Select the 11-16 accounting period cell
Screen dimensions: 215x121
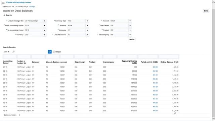pyautogui.click(x=5, y=107)
